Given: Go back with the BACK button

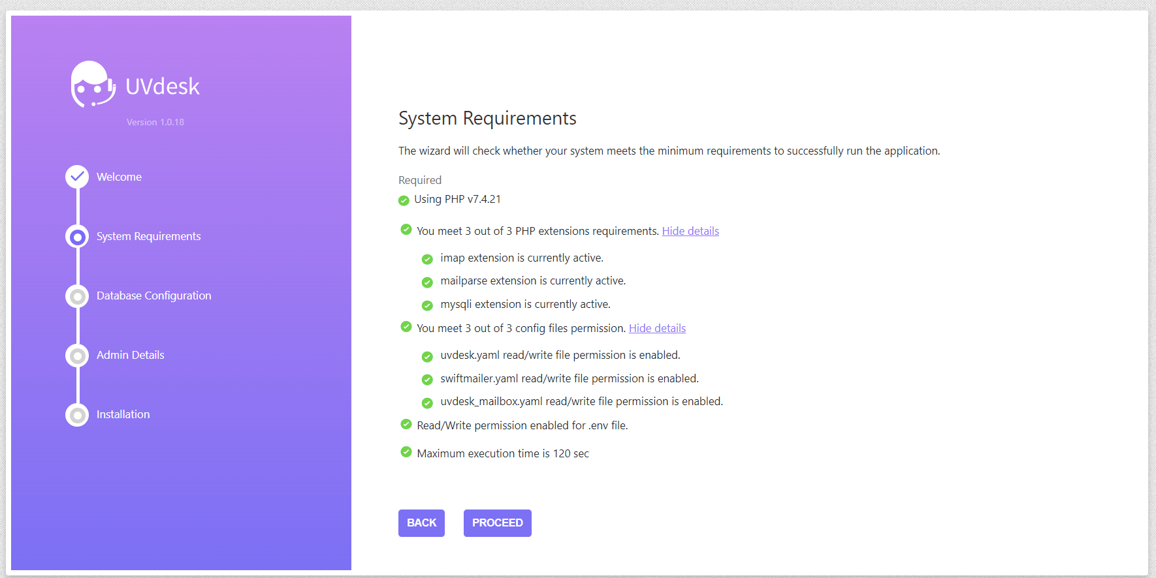Looking at the screenshot, I should [x=421, y=523].
